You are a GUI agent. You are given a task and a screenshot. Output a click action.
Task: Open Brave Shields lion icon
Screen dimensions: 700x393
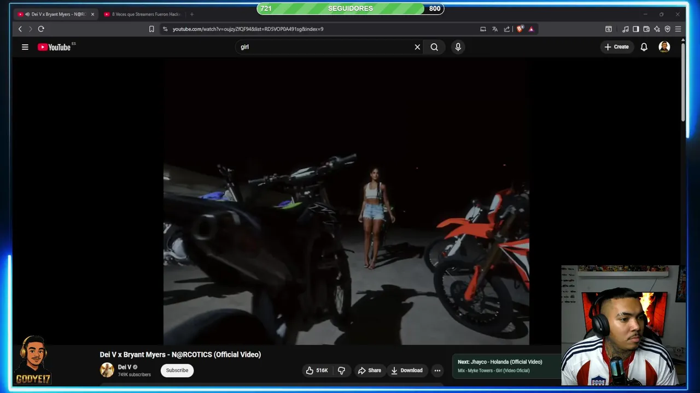pyautogui.click(x=520, y=29)
